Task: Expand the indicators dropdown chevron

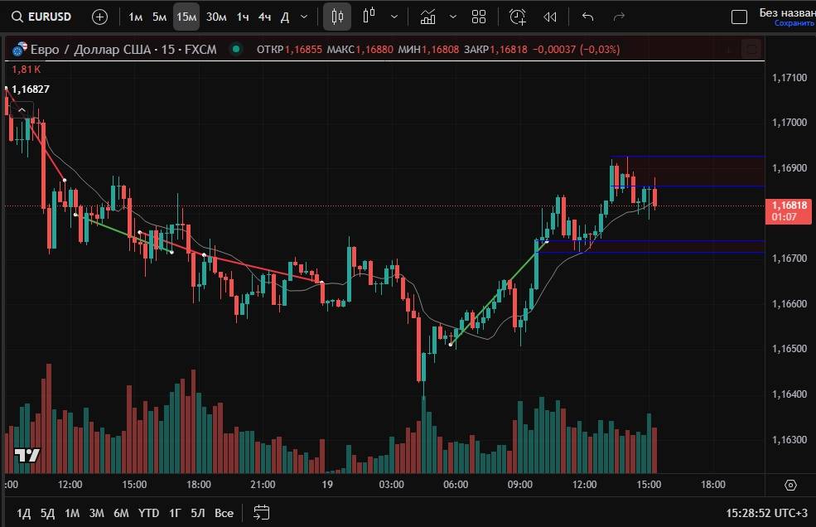Action: tap(452, 17)
